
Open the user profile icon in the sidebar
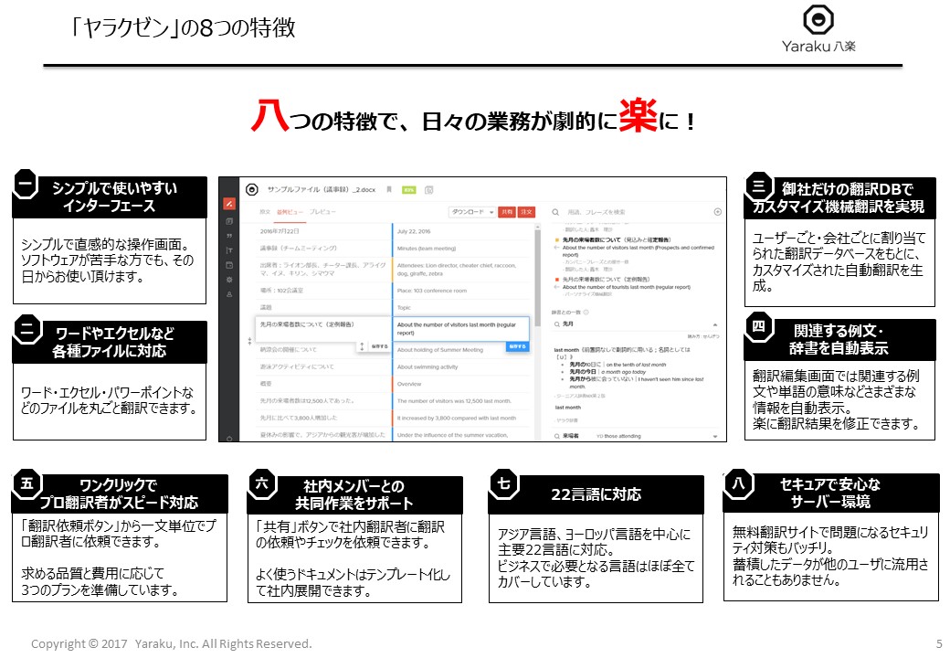pos(229,294)
